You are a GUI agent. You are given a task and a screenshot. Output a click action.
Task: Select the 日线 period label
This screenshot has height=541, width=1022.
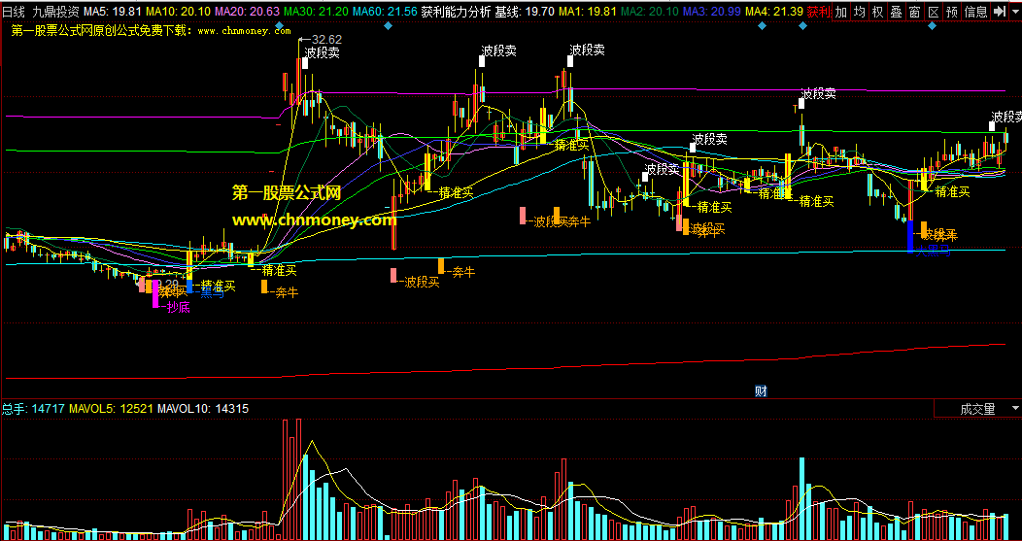coord(14,11)
